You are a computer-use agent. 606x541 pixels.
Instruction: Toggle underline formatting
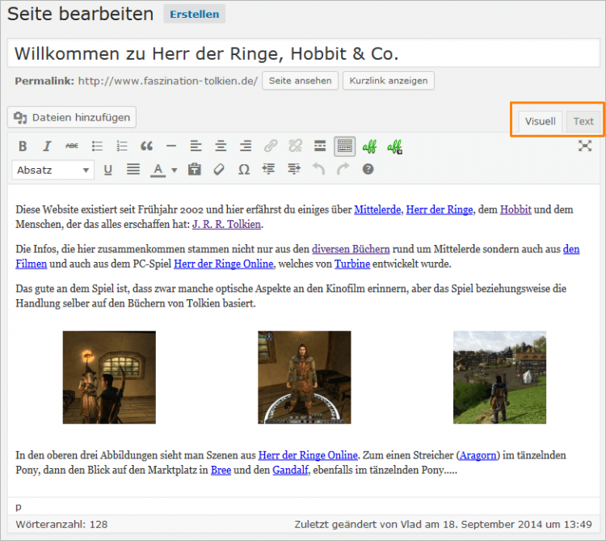[x=107, y=170]
